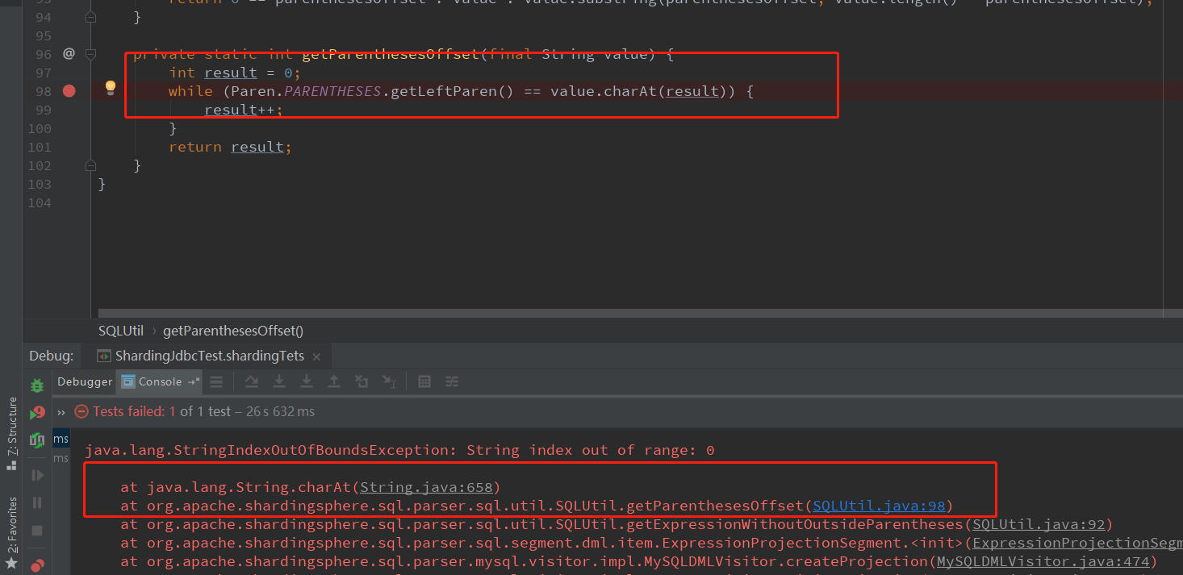
Task: Open the Evaluate Expression calculator icon
Action: tap(424, 381)
